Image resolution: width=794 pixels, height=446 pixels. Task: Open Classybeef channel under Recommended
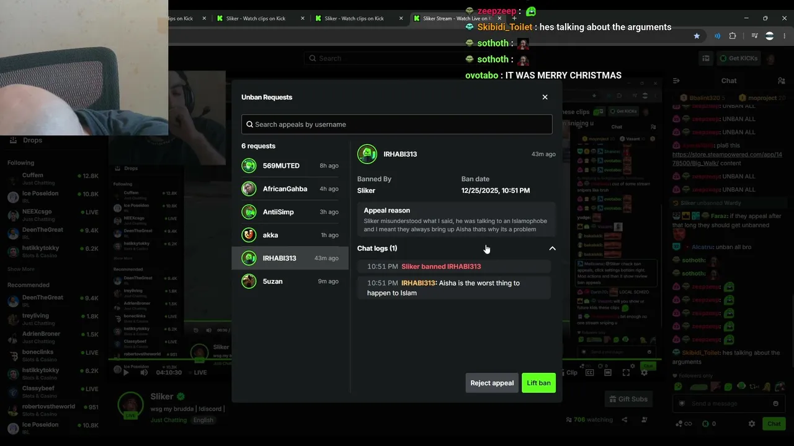coord(54,391)
